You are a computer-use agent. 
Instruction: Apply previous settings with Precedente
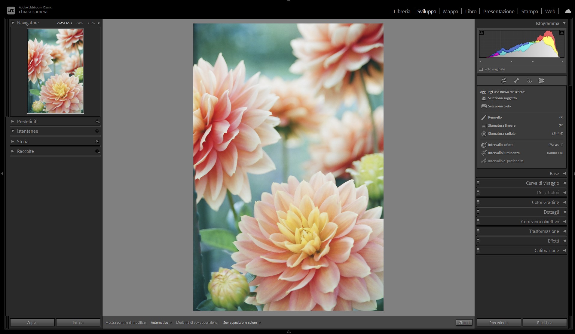coord(499,323)
